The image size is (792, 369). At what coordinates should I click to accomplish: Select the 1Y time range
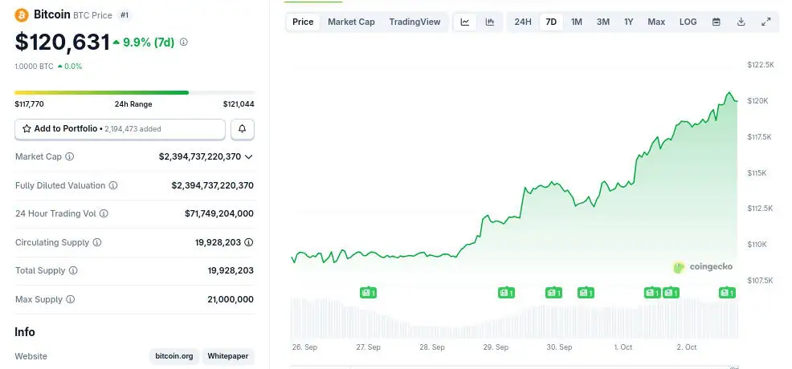[628, 22]
